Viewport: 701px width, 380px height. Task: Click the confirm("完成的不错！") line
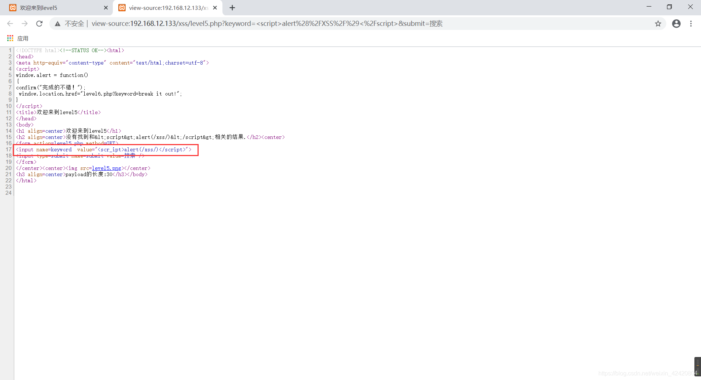pos(51,88)
